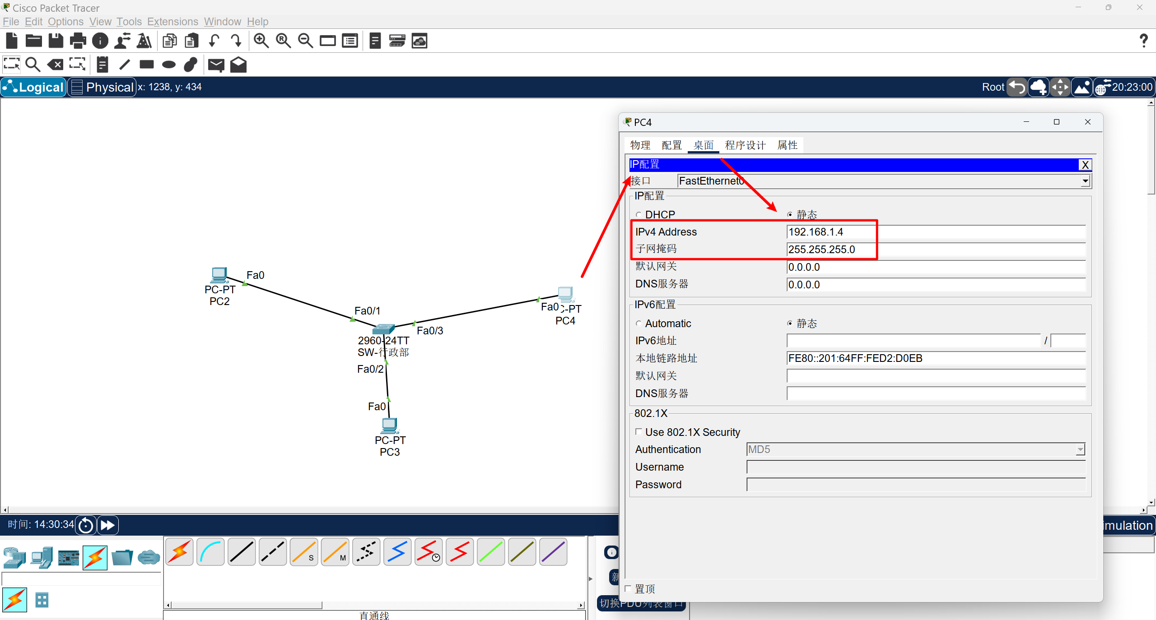
Task: Click the Print toolbar icon
Action: pos(78,41)
